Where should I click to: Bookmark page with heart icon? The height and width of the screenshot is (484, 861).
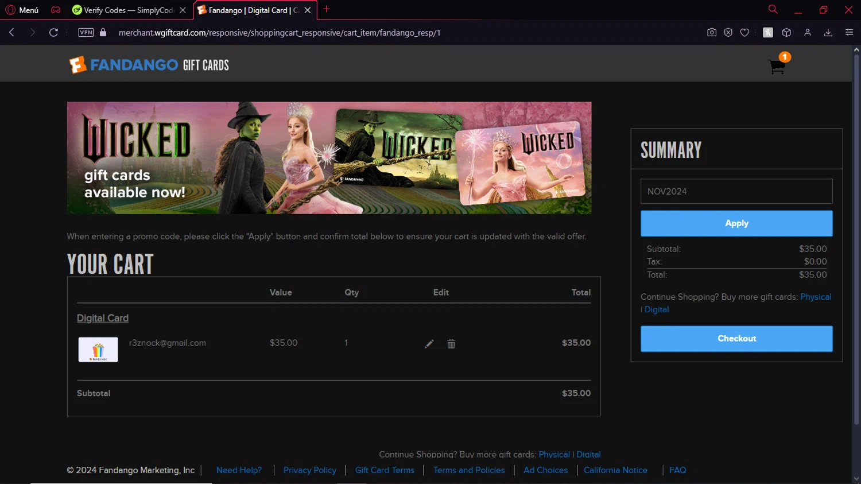[x=744, y=33]
